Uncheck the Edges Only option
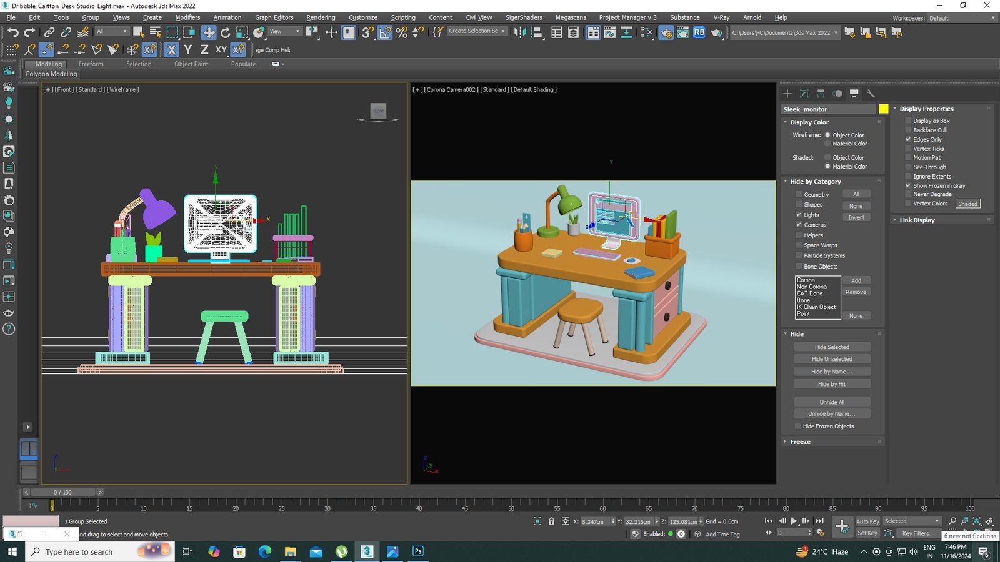 tap(908, 139)
